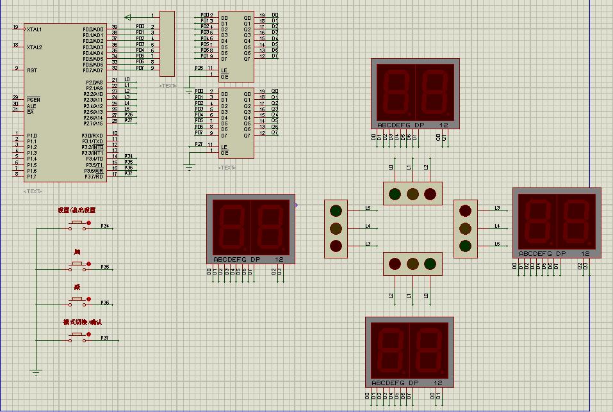This screenshot has height=412, width=613.
Task: Click the red LED of the right traffic light
Action: click(465, 210)
